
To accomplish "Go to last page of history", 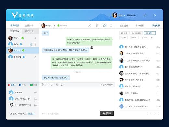I will 159,113.
